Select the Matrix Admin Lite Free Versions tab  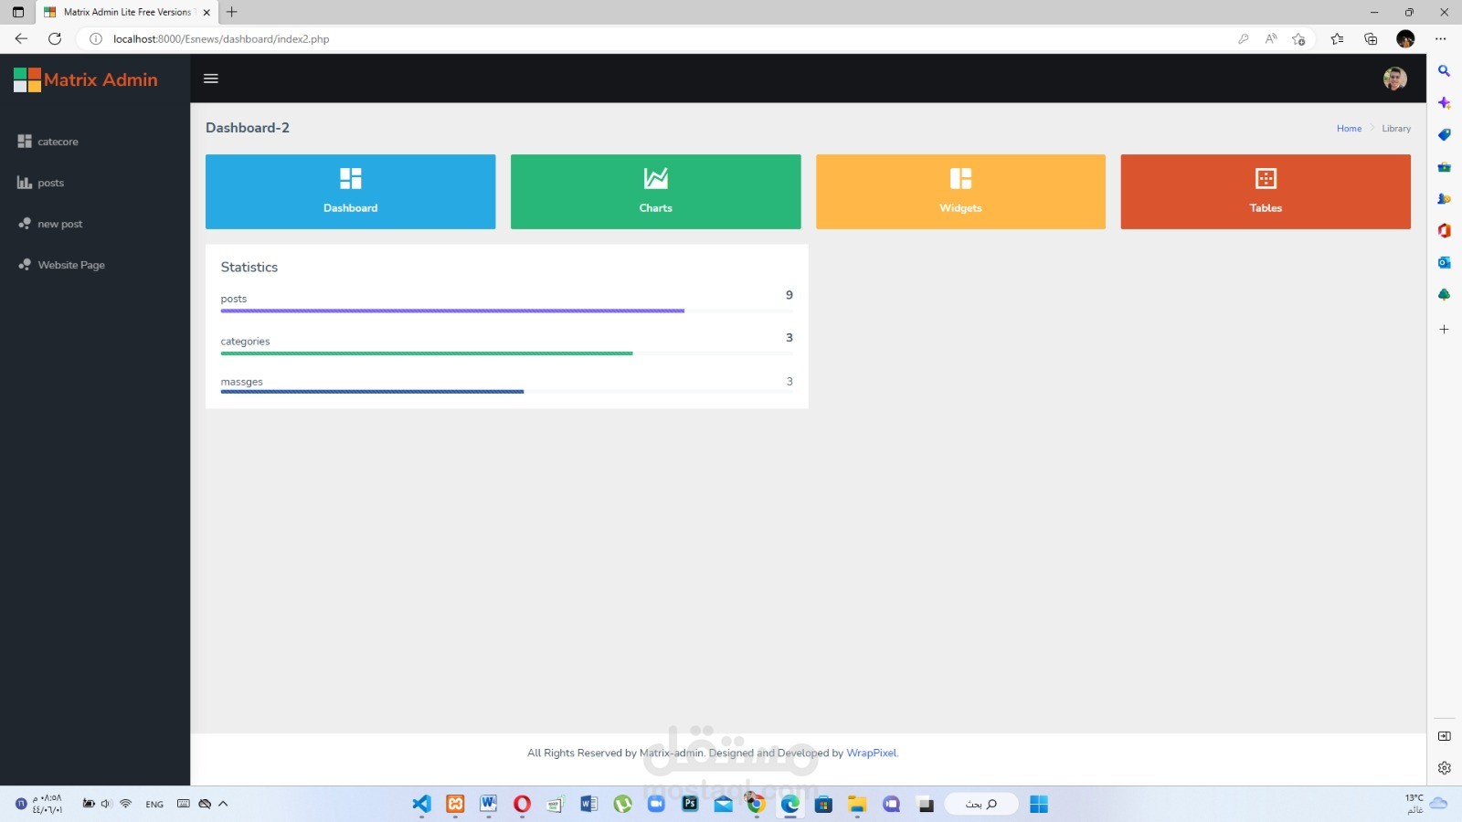pos(127,12)
